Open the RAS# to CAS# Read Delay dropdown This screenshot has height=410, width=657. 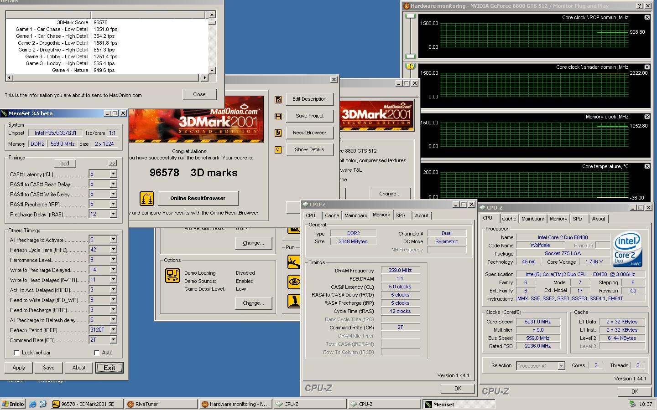pyautogui.click(x=113, y=184)
